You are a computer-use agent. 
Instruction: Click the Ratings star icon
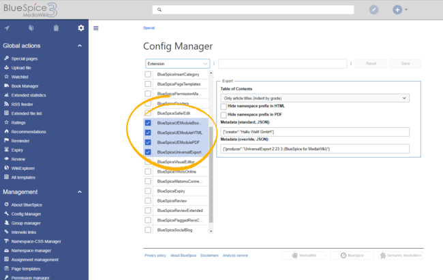point(7,122)
